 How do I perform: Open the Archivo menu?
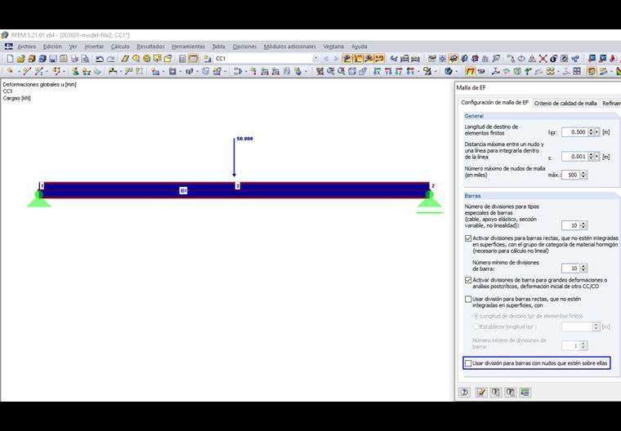point(26,47)
